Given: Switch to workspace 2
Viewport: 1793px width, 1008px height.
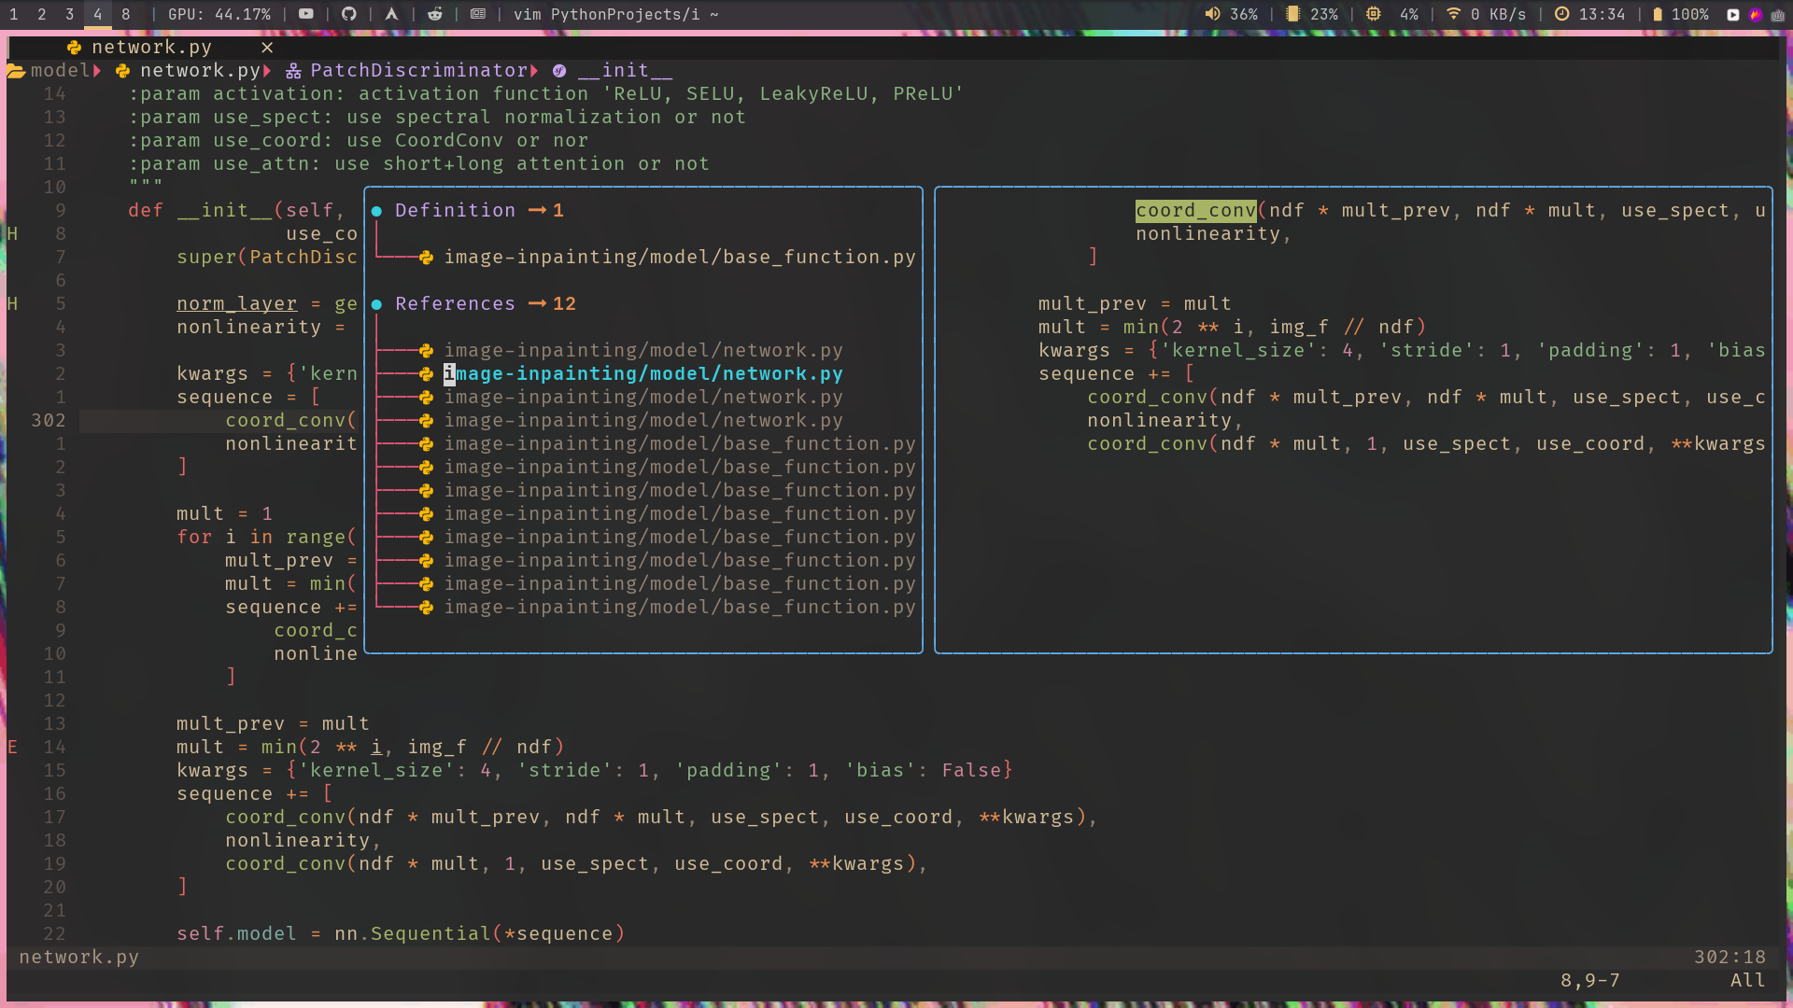Looking at the screenshot, I should coord(42,14).
